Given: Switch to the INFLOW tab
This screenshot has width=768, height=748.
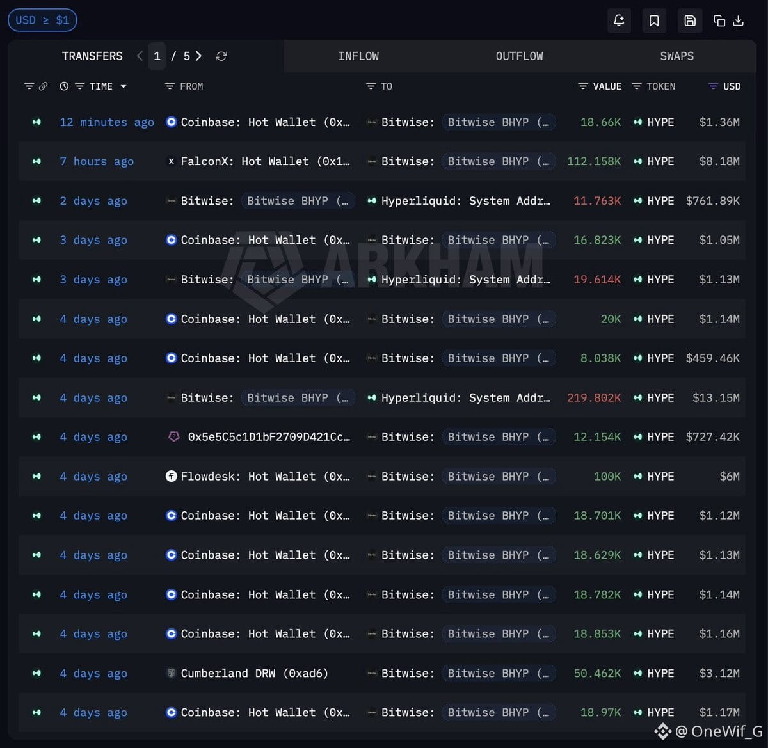Looking at the screenshot, I should (358, 56).
